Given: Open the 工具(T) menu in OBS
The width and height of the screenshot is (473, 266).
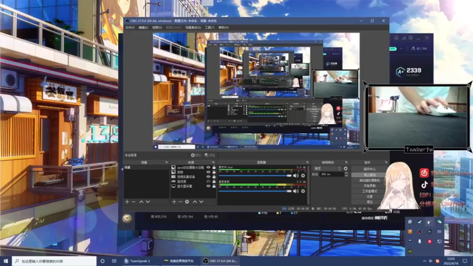Looking at the screenshot, I should click(210, 27).
